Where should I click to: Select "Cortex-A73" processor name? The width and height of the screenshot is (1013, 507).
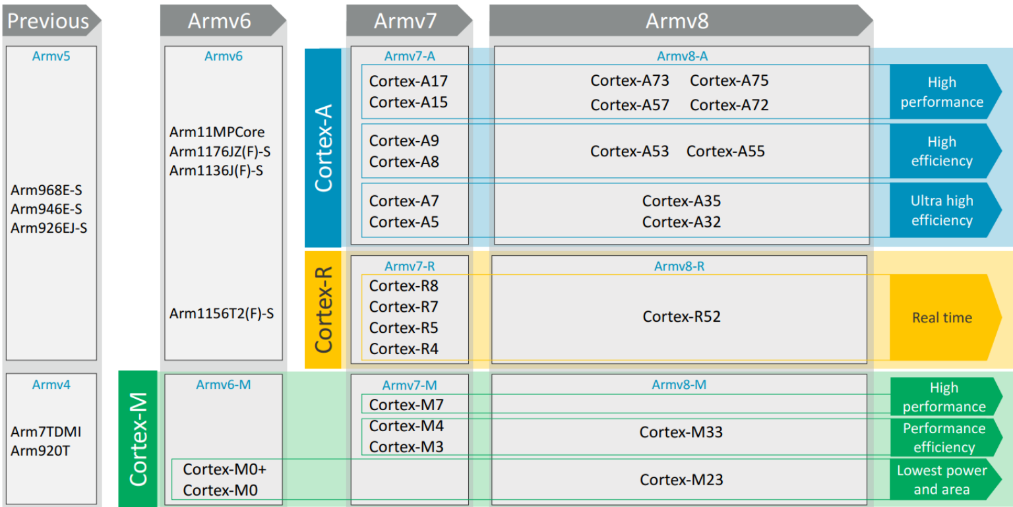click(x=630, y=80)
